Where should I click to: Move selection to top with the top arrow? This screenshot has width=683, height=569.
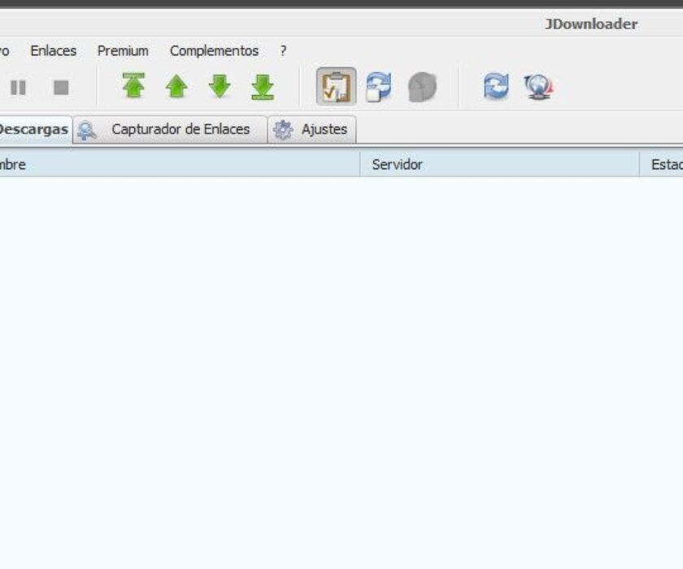133,86
